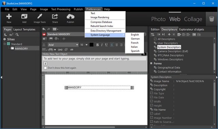
Task: Select MANSORY page in tree
Action: (x=21, y=48)
